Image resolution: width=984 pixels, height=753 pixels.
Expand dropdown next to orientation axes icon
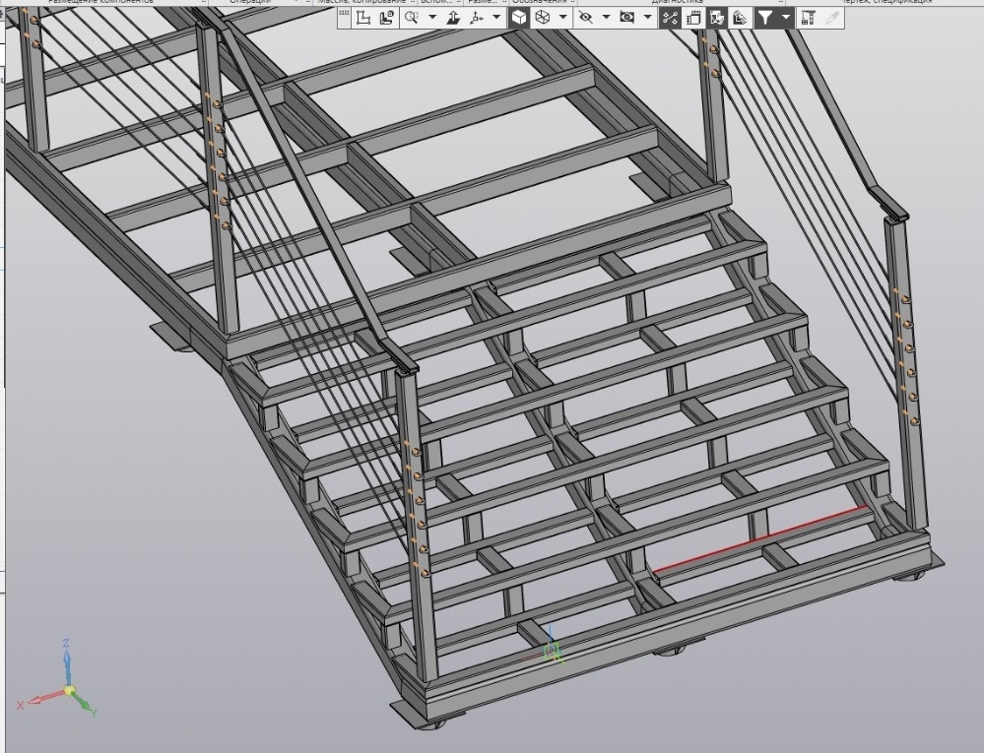[496, 17]
